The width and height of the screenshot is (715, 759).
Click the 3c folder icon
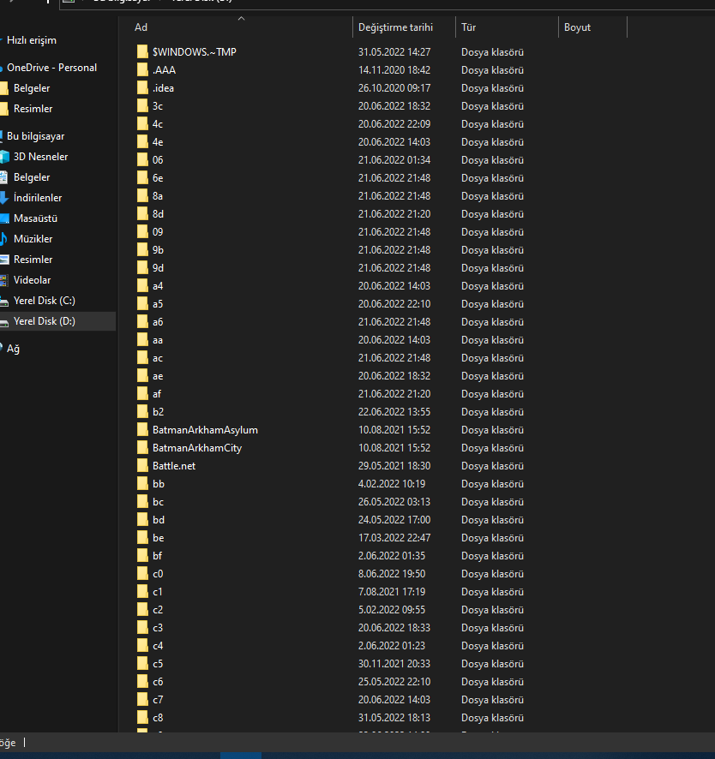[142, 105]
